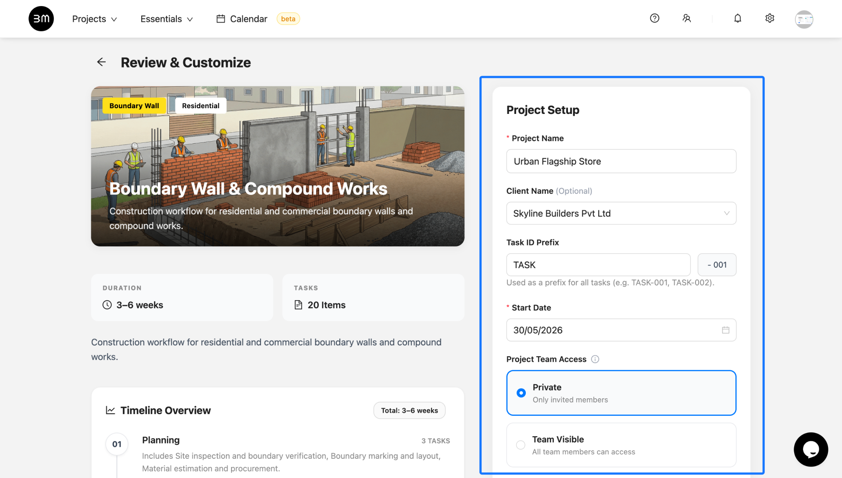
Task: Click the Project Name input field
Action: (x=621, y=161)
